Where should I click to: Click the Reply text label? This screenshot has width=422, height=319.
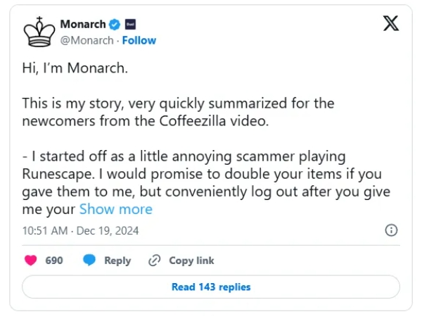pos(117,261)
